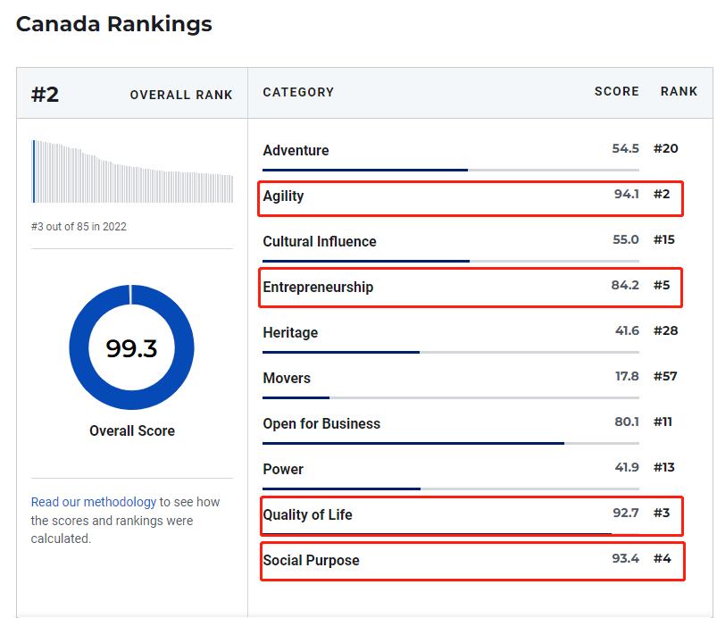Click the 99.3 overall score donut chart

tap(131, 347)
